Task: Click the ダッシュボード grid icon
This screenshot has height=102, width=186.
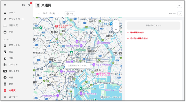Action: pos(5,19)
